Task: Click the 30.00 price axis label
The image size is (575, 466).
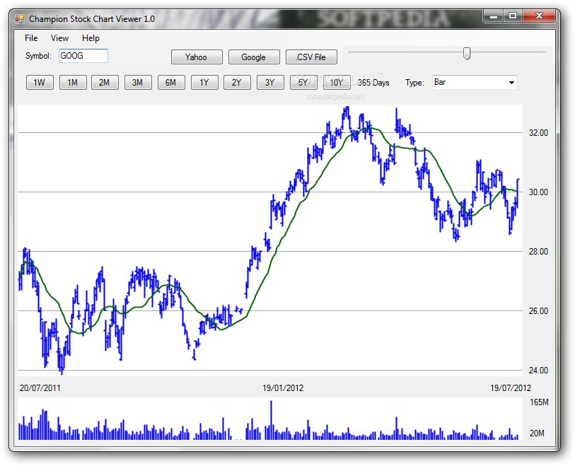Action: (538, 192)
